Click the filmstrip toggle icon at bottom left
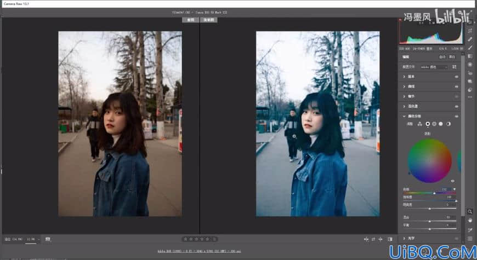Image resolution: width=477 pixels, height=260 pixels. click(48, 239)
